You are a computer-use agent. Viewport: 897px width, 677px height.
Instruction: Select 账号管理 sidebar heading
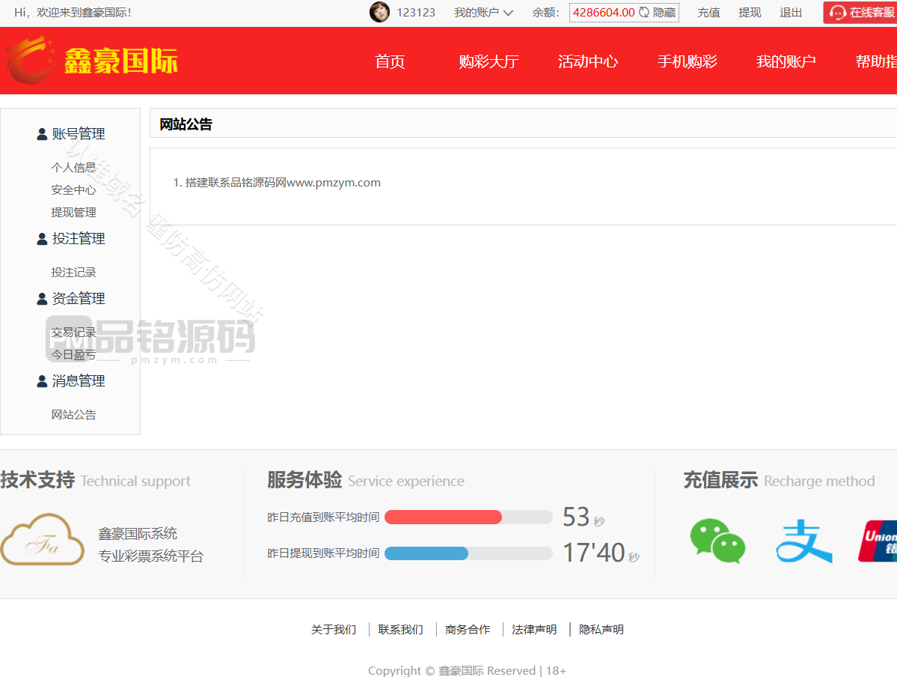tap(79, 134)
